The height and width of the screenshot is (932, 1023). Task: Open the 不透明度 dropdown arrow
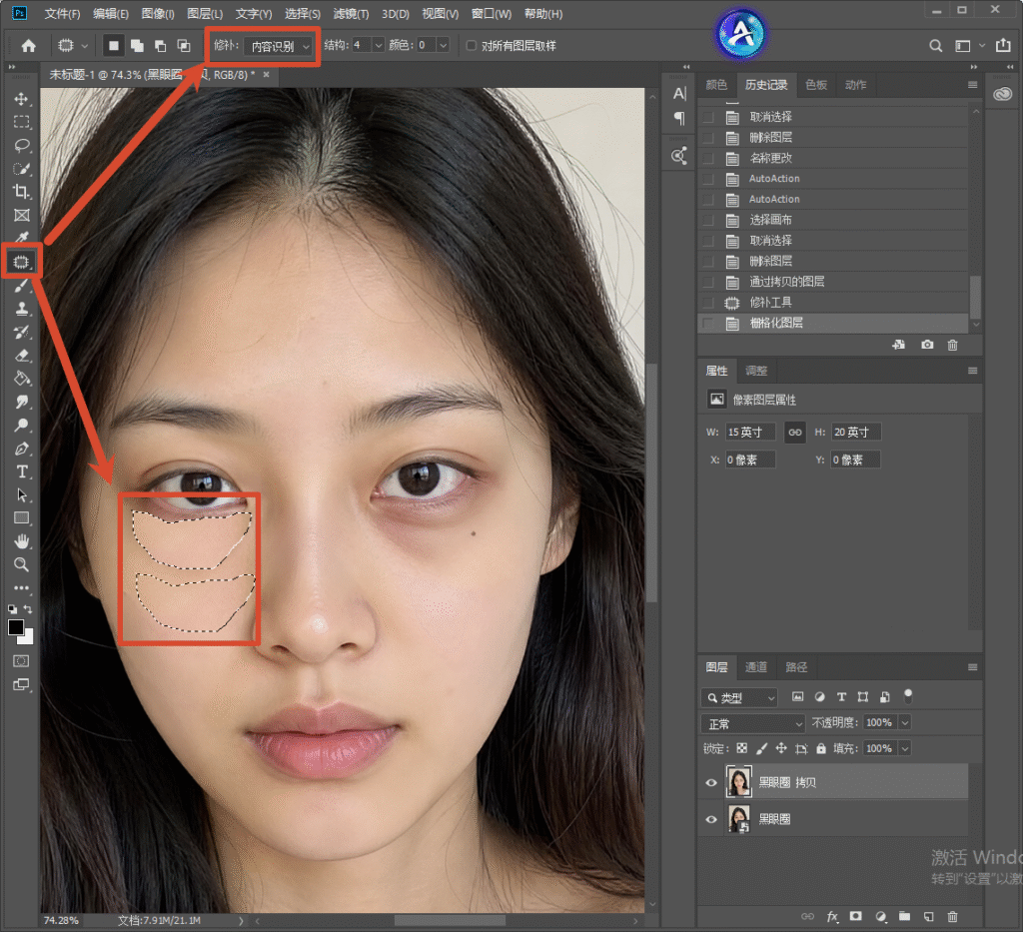pyautogui.click(x=905, y=722)
